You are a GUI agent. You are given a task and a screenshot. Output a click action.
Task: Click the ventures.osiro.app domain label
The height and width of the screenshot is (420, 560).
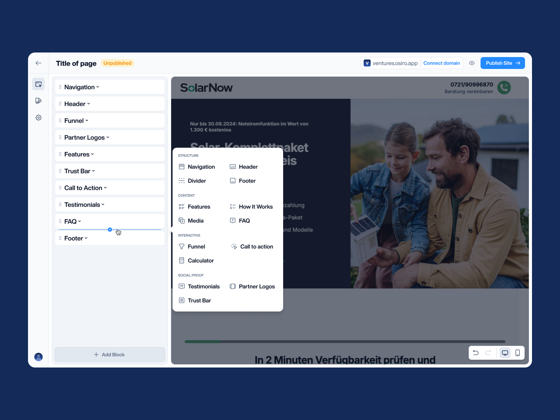point(395,63)
